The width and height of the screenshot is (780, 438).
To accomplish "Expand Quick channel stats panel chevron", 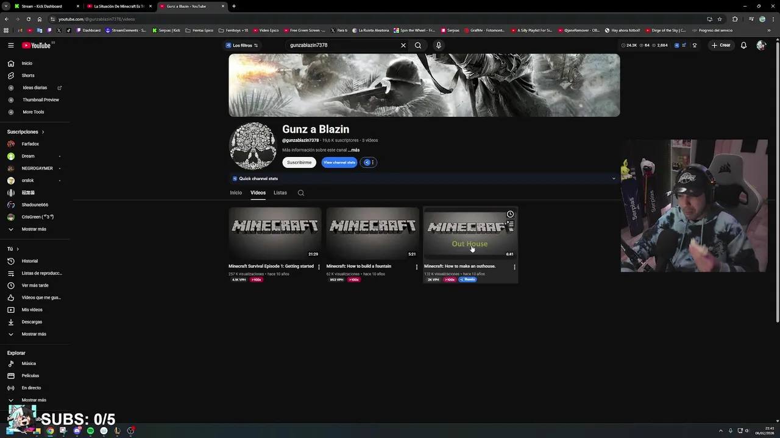I will (x=614, y=179).
